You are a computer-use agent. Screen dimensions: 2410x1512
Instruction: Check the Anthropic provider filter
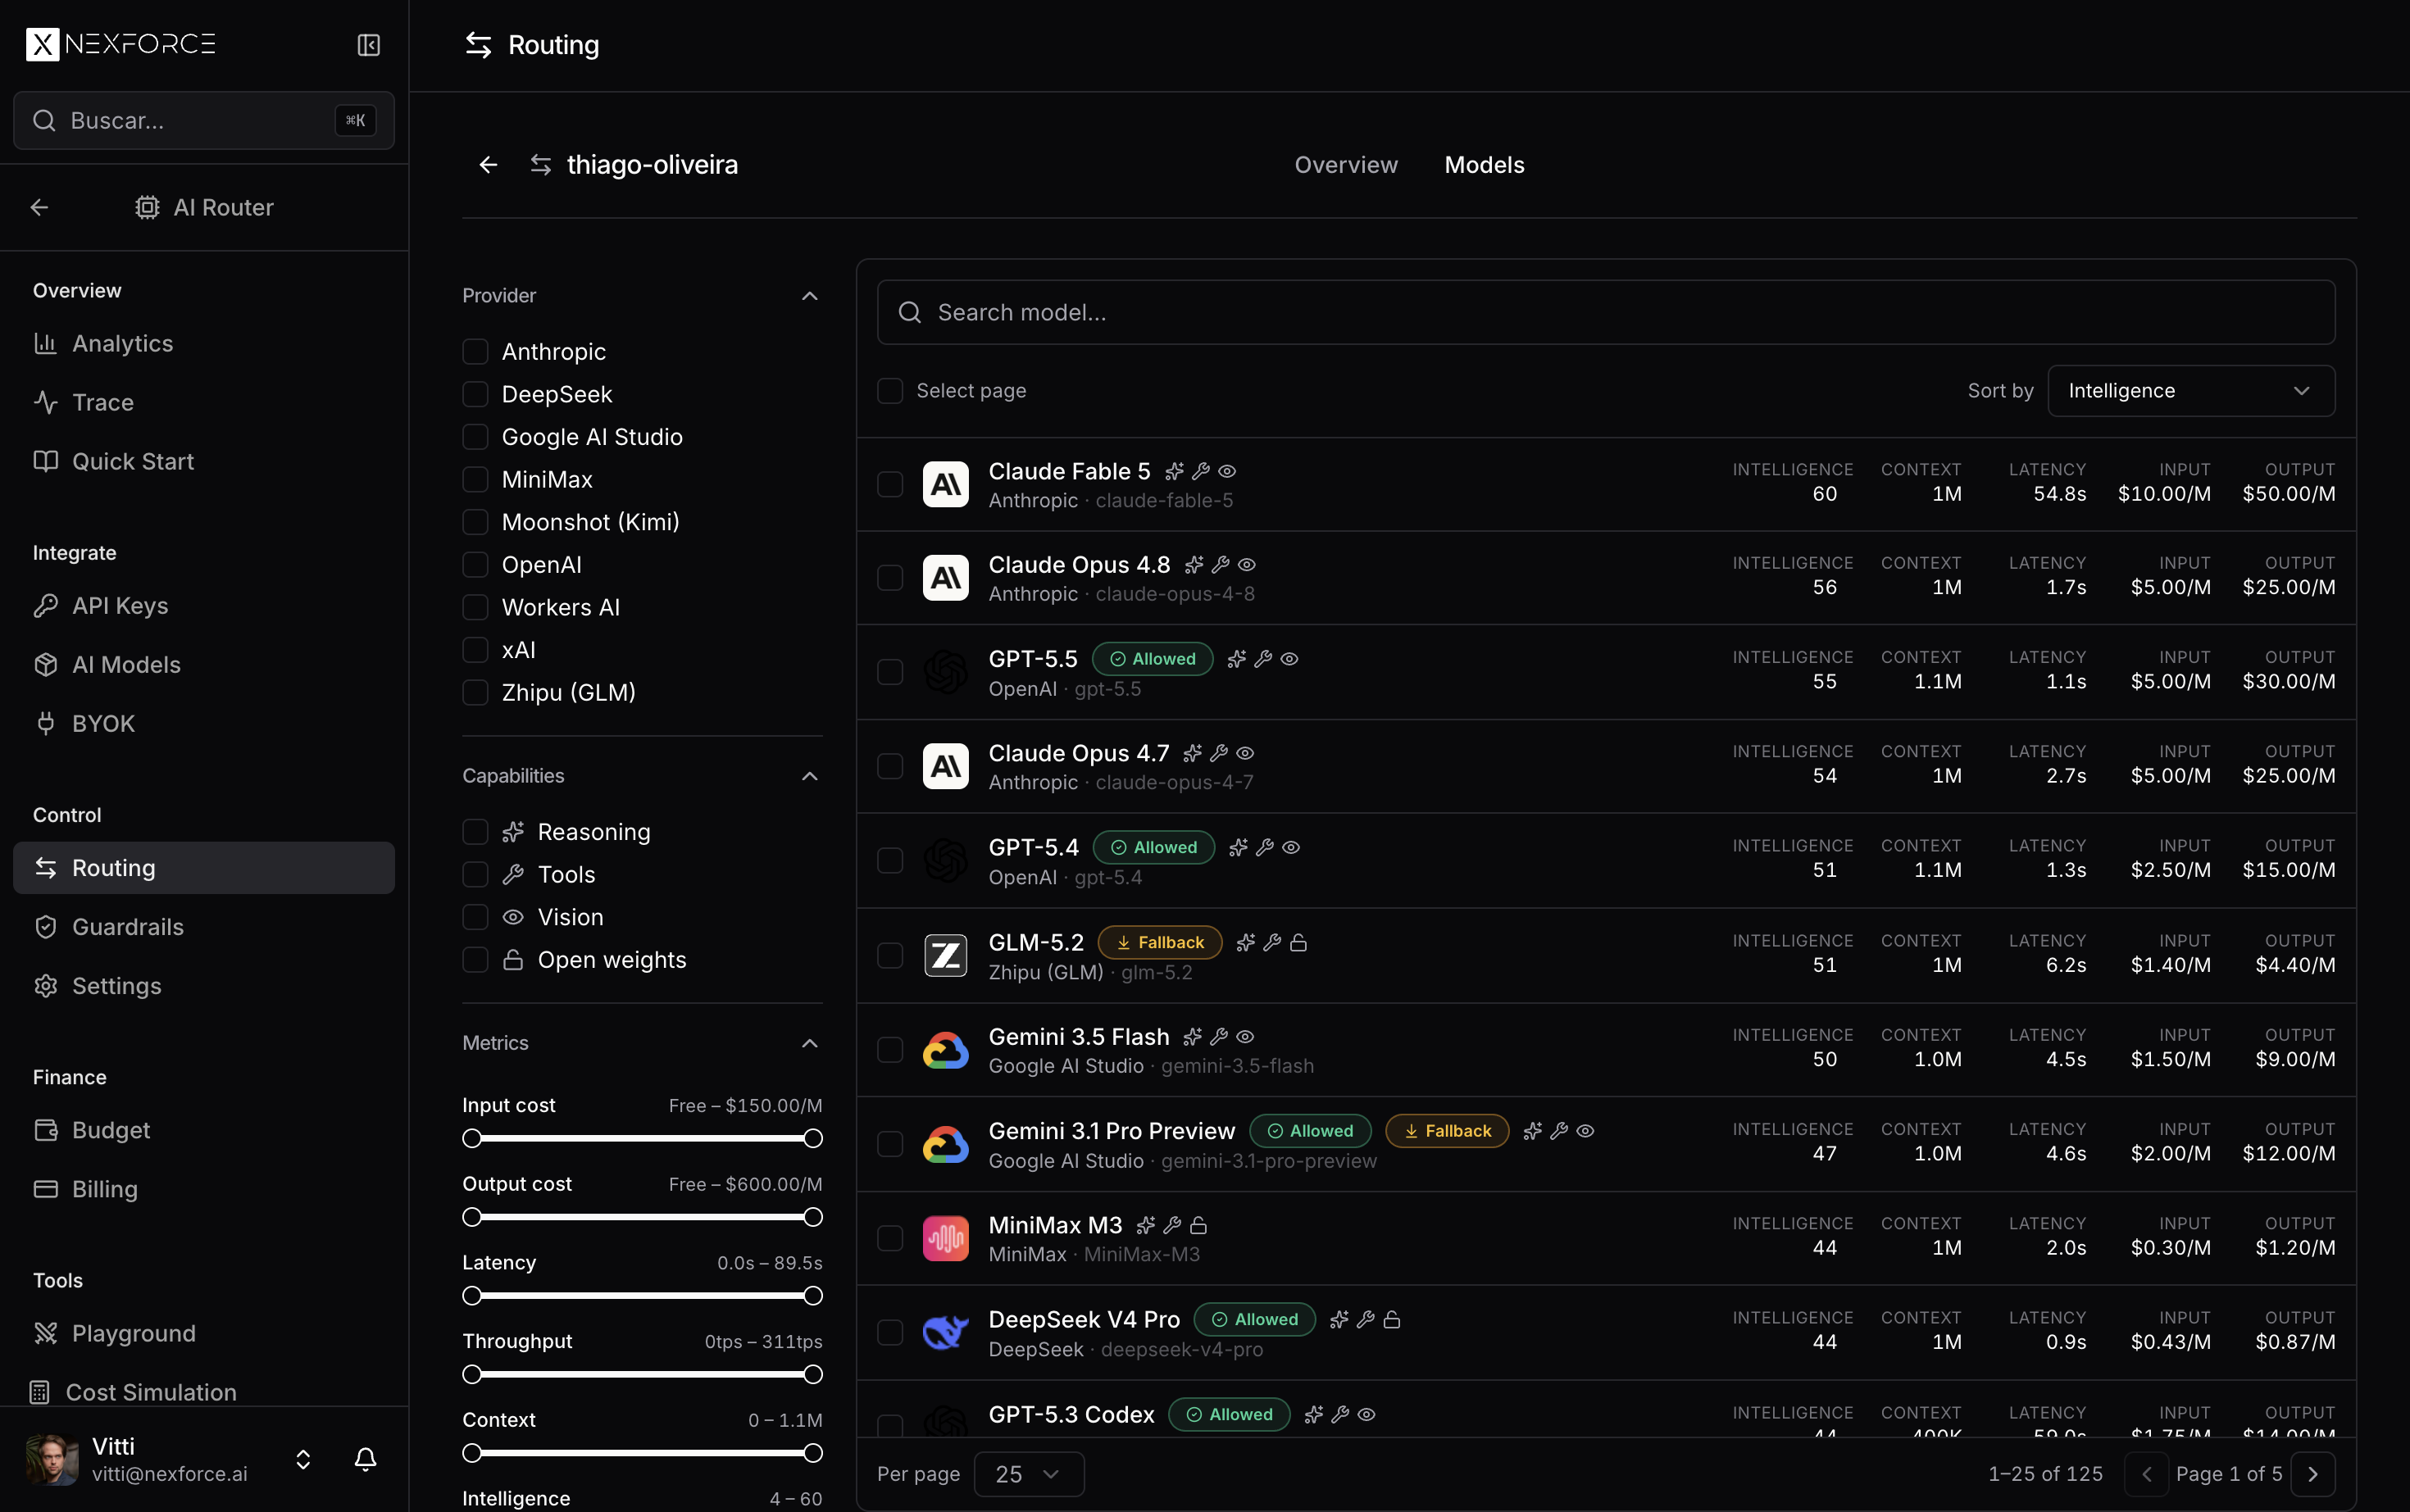475,352
